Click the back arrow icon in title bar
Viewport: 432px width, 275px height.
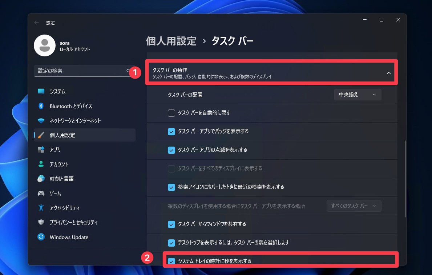tap(36, 23)
